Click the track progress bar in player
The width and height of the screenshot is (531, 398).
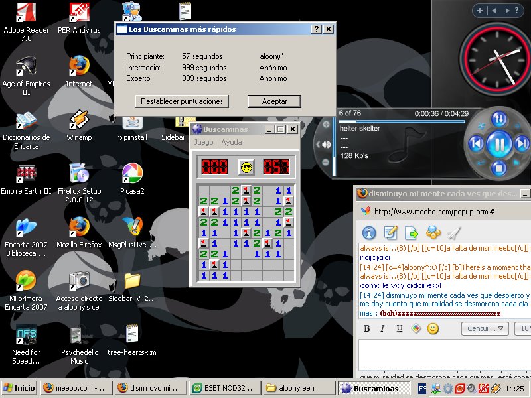[x=402, y=121]
